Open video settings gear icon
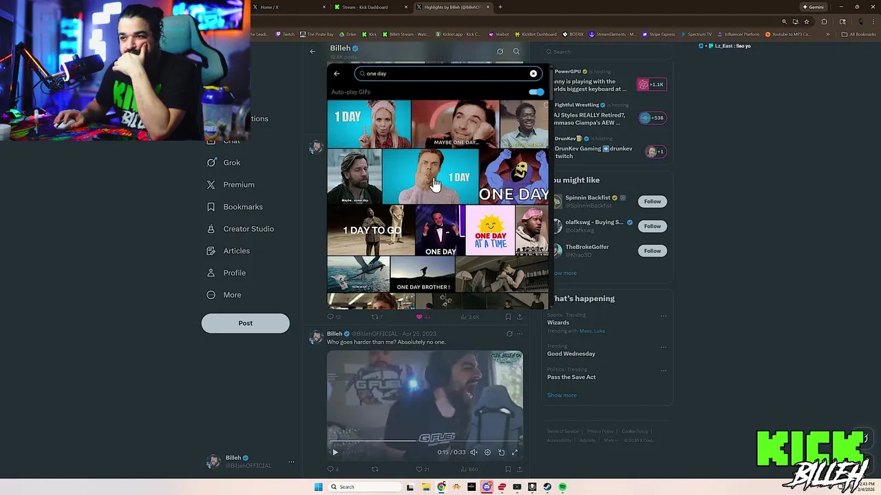The width and height of the screenshot is (881, 495). pos(487,452)
